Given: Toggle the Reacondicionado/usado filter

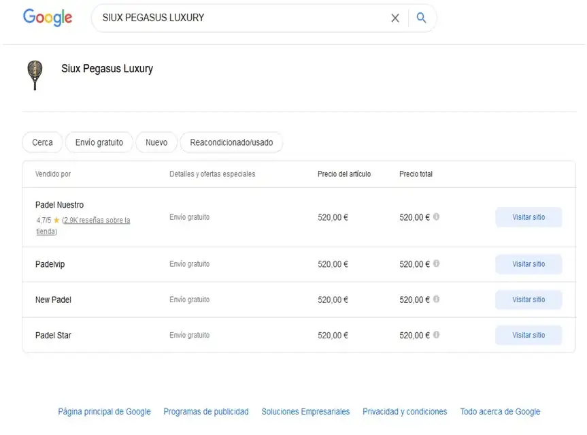Looking at the screenshot, I should pos(230,142).
